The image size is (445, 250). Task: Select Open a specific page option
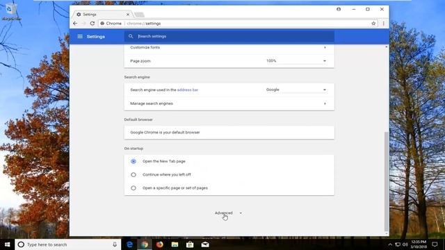click(x=133, y=188)
